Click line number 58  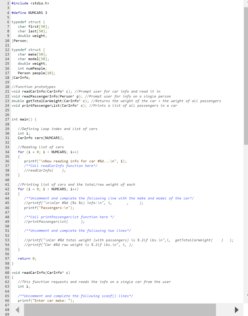7,263
